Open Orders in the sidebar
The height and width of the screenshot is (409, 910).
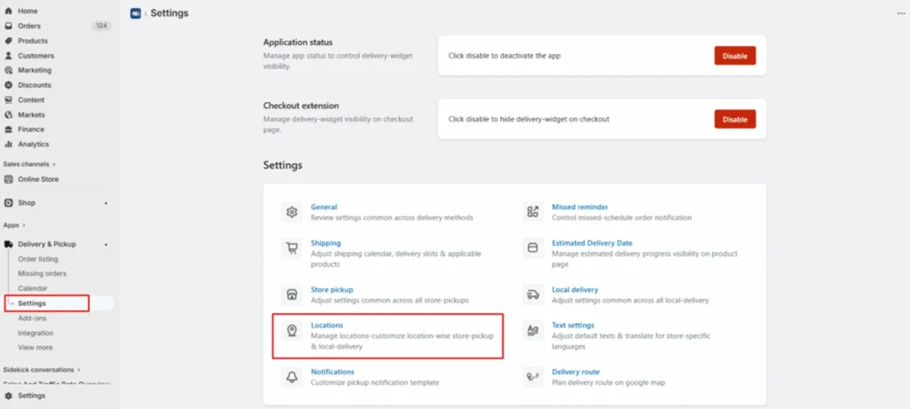[x=29, y=26]
